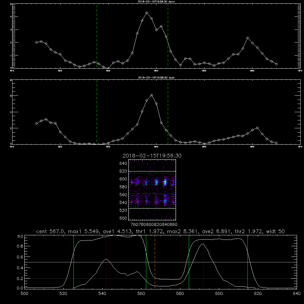Click y-axis label 500 beside the detector image
Viewport: 304px width, 304px height.
pos(123,218)
